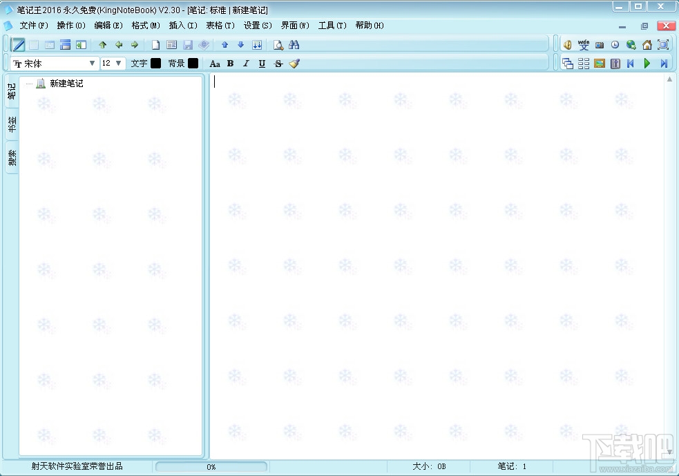679x476 pixels.
Task: Create a new blank note page icon
Action: 155,45
